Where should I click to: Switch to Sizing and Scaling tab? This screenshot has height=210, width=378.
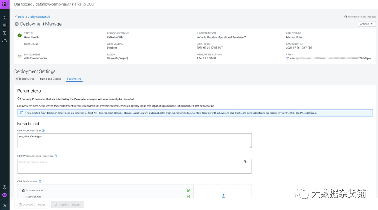(51, 79)
